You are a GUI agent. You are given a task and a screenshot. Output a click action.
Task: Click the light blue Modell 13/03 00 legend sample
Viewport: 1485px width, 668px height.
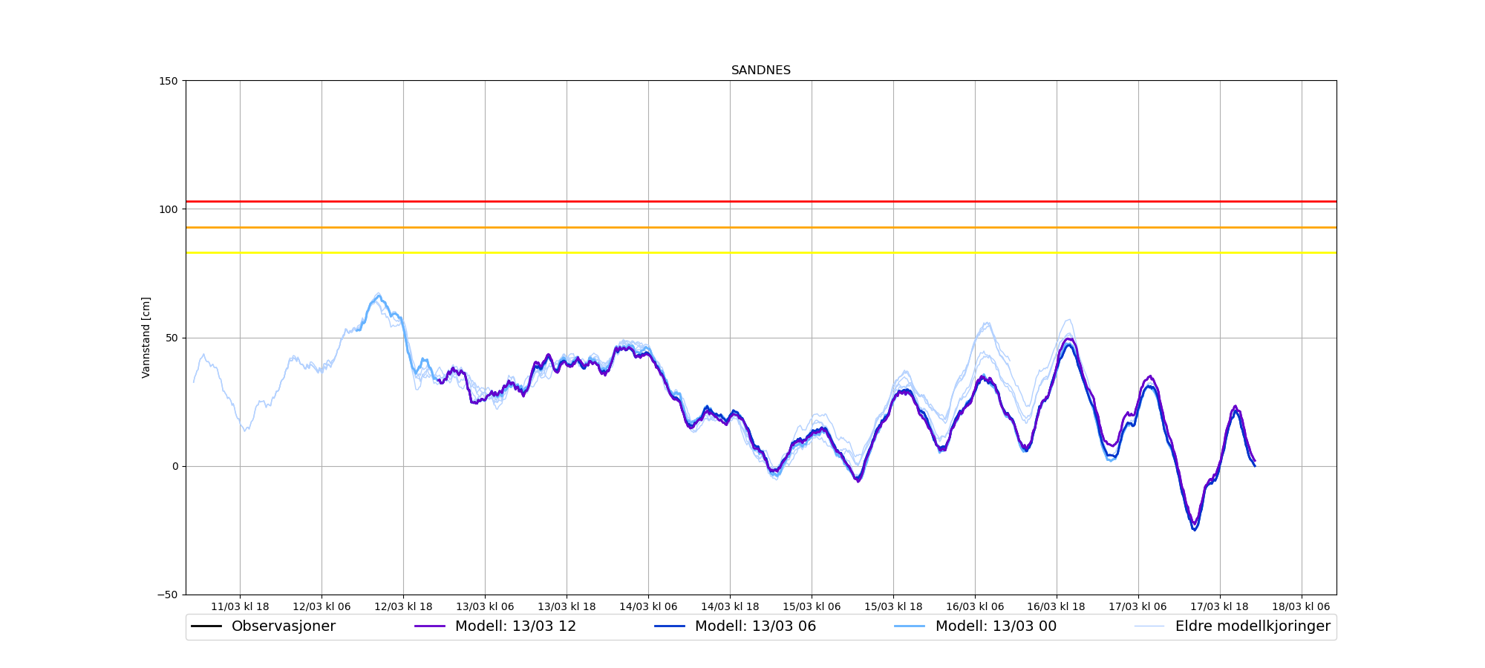tap(910, 626)
